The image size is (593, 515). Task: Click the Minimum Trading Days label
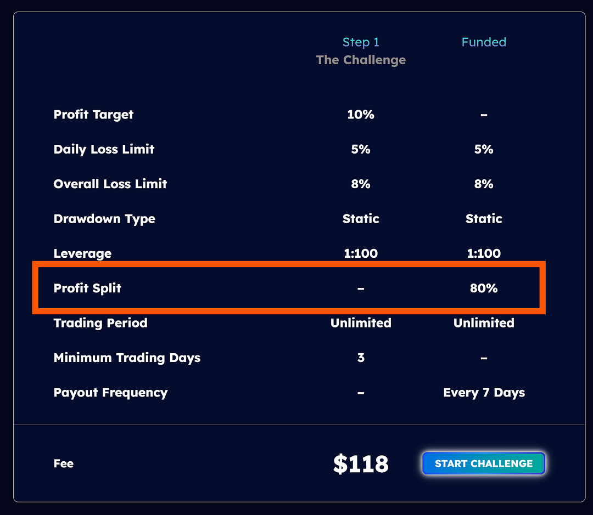tap(127, 358)
